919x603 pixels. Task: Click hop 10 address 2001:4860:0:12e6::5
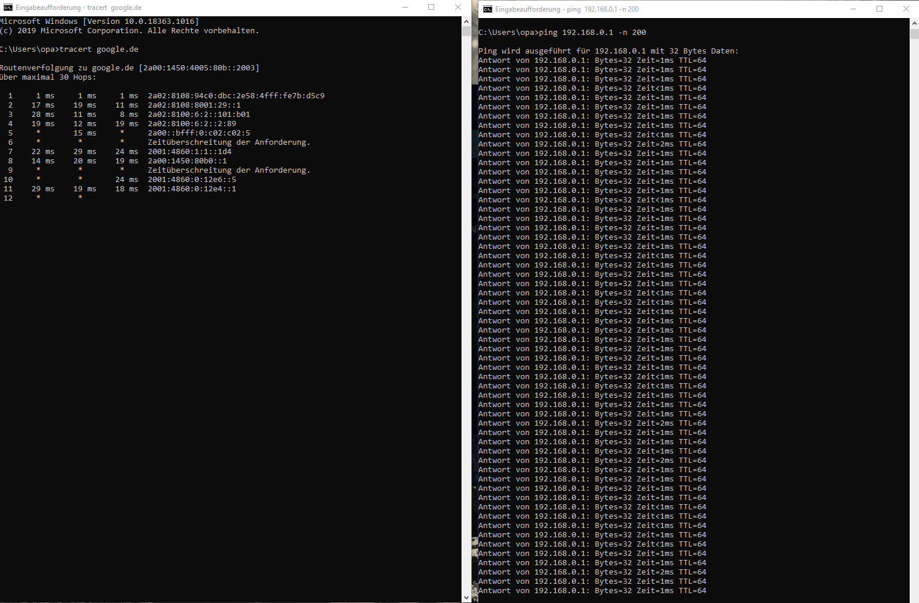[192, 180]
